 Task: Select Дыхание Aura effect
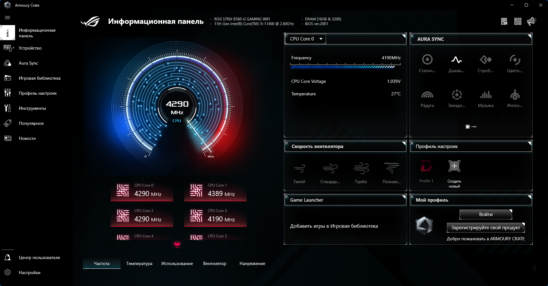click(x=457, y=63)
